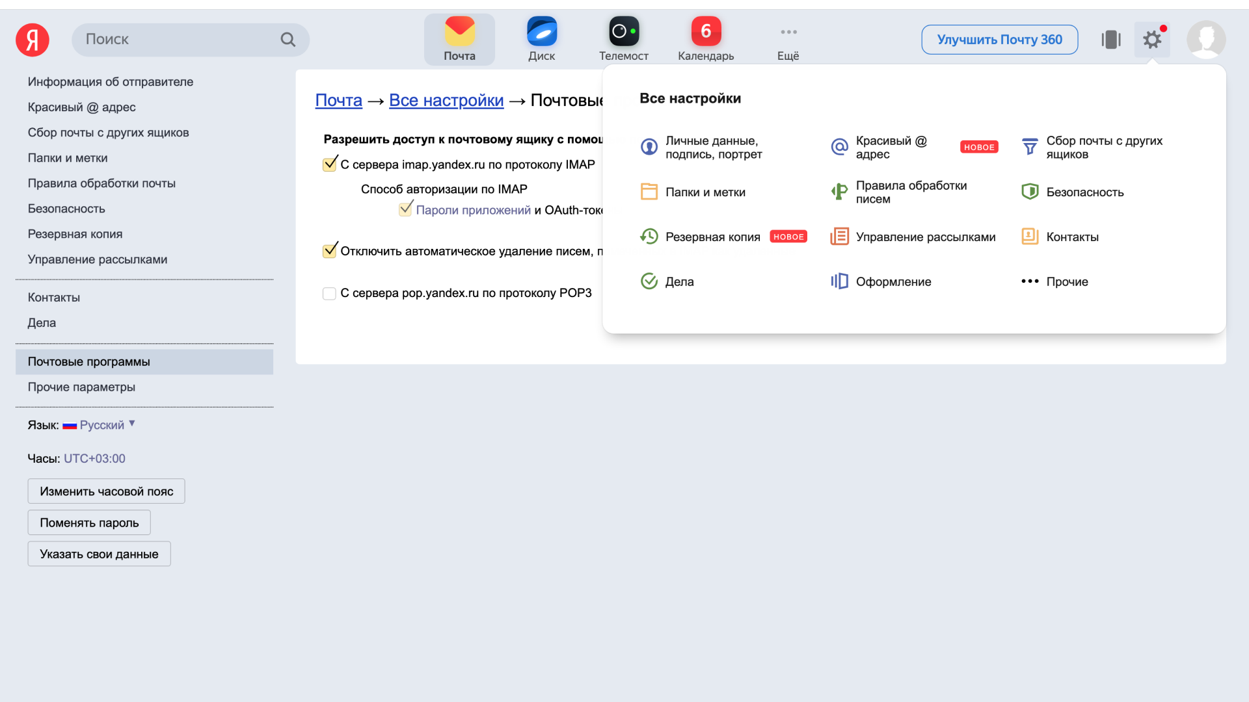Open Сбор почты с других ящиков popup label
The image size is (1249, 702).
pos(1105,148)
